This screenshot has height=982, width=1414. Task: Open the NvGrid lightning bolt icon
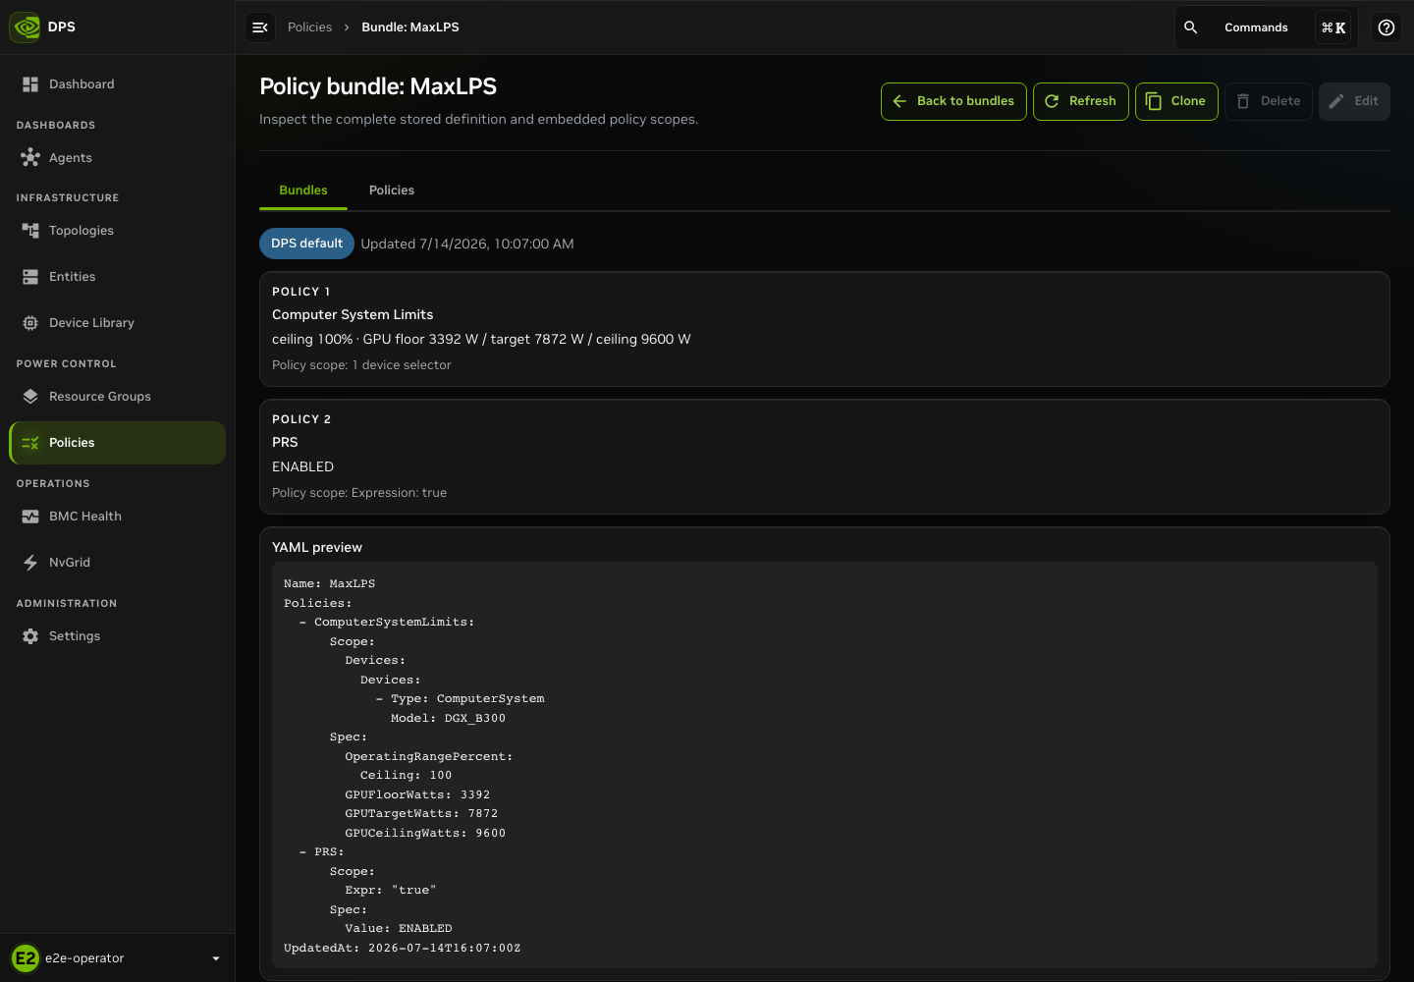[30, 563]
